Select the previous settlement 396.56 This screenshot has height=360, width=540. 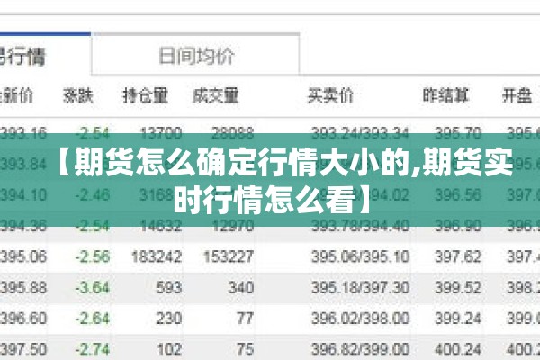pyautogui.click(x=458, y=195)
